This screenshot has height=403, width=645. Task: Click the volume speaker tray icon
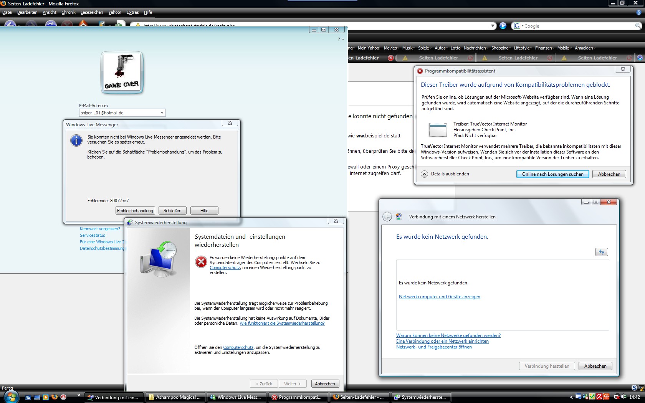click(x=624, y=397)
